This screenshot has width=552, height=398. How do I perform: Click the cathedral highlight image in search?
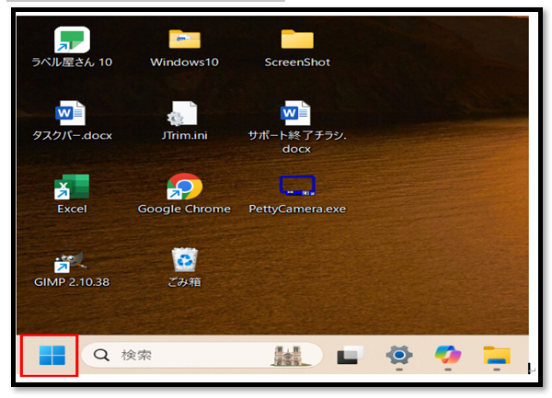click(290, 356)
